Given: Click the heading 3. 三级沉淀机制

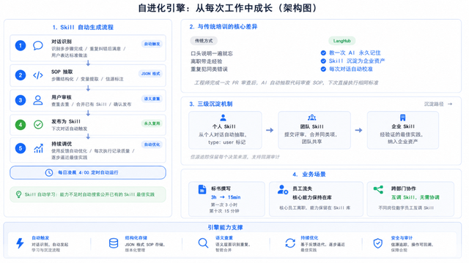Looking at the screenshot, I should 211,104.
